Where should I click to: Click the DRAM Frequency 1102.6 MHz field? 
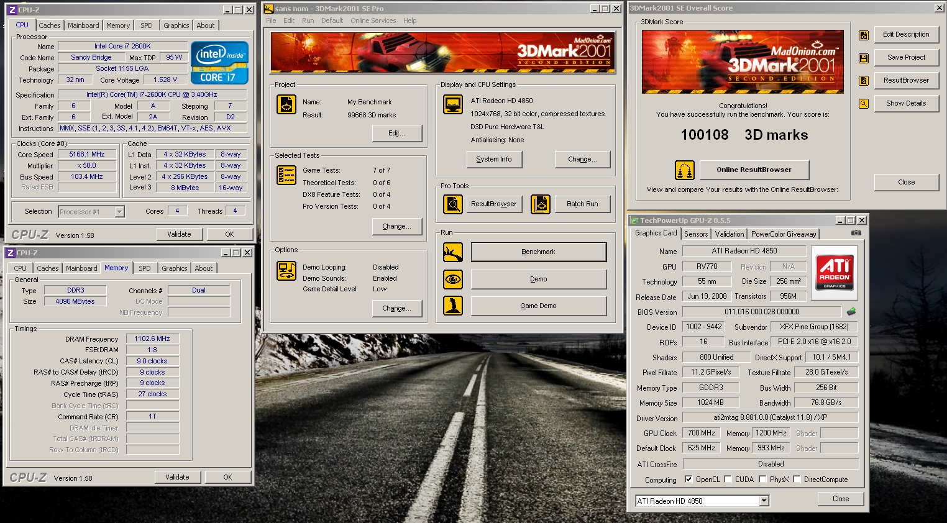[x=152, y=339]
